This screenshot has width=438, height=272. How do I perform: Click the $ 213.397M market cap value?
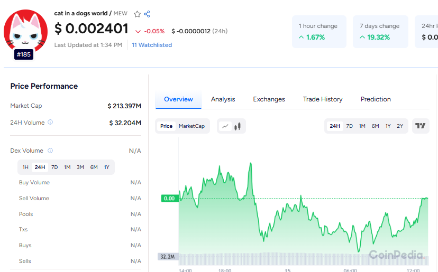(x=124, y=106)
